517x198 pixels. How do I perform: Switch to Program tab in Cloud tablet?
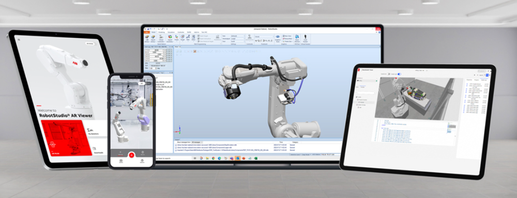477,80
